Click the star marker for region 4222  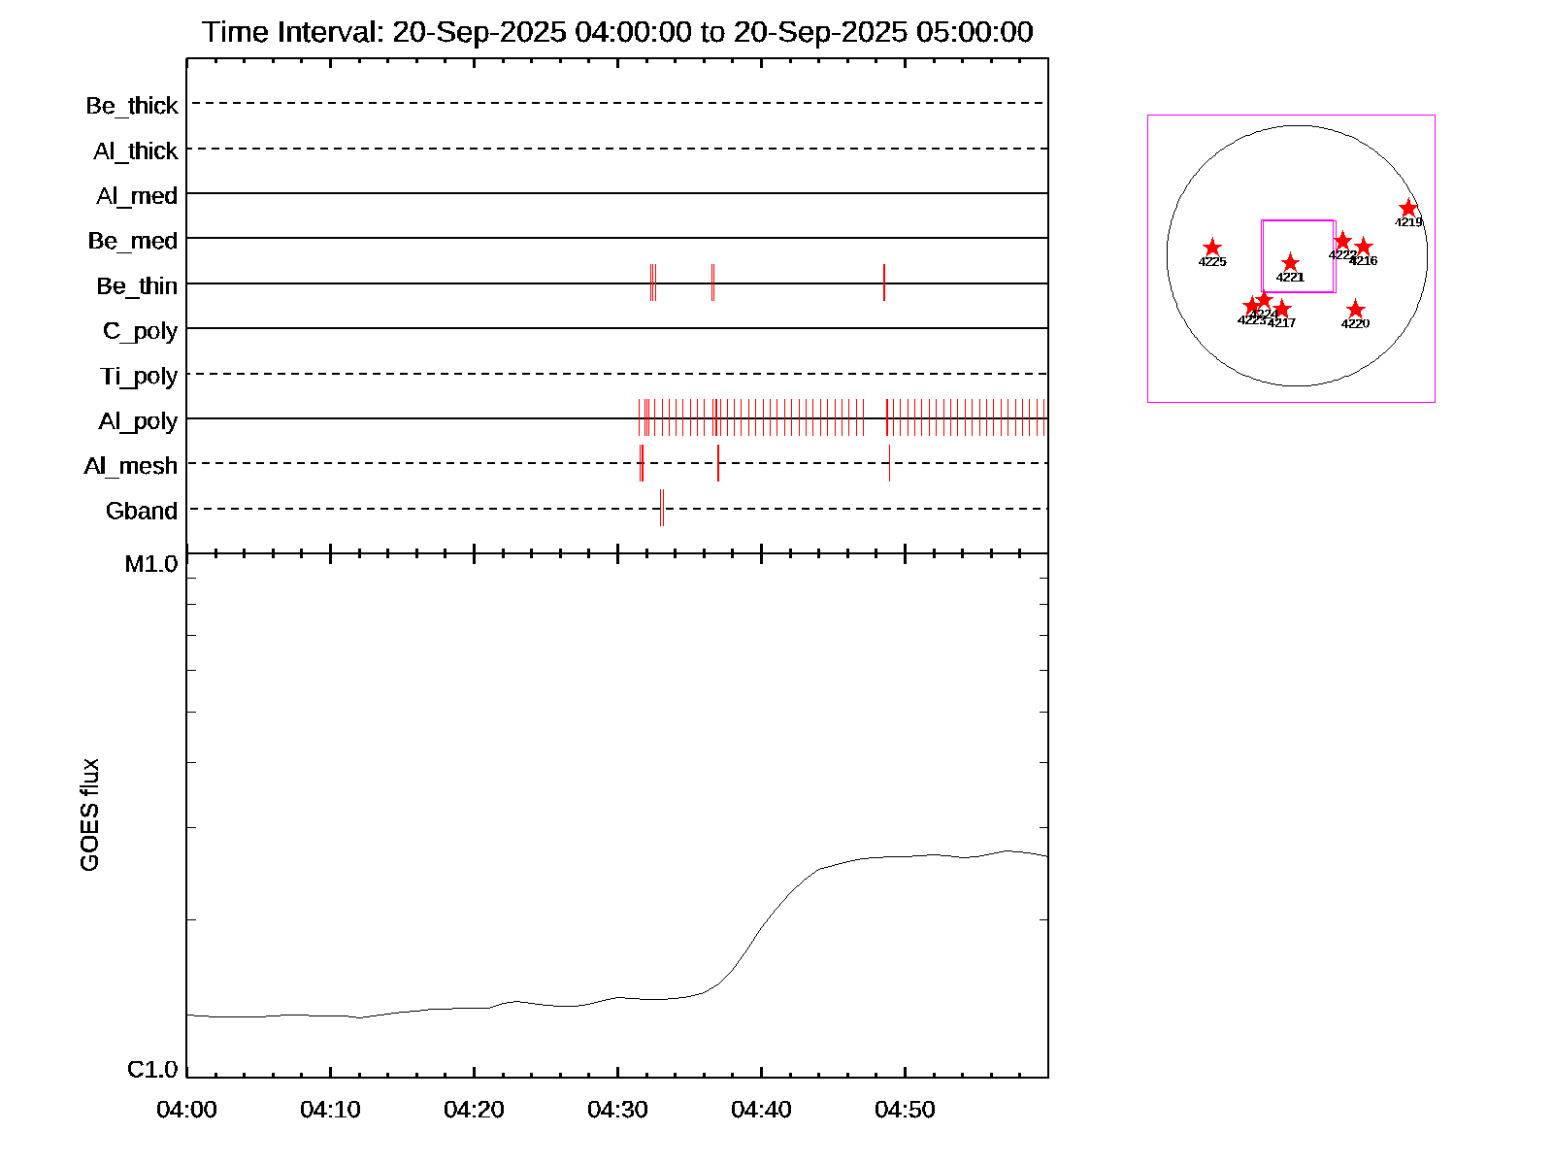1342,241
